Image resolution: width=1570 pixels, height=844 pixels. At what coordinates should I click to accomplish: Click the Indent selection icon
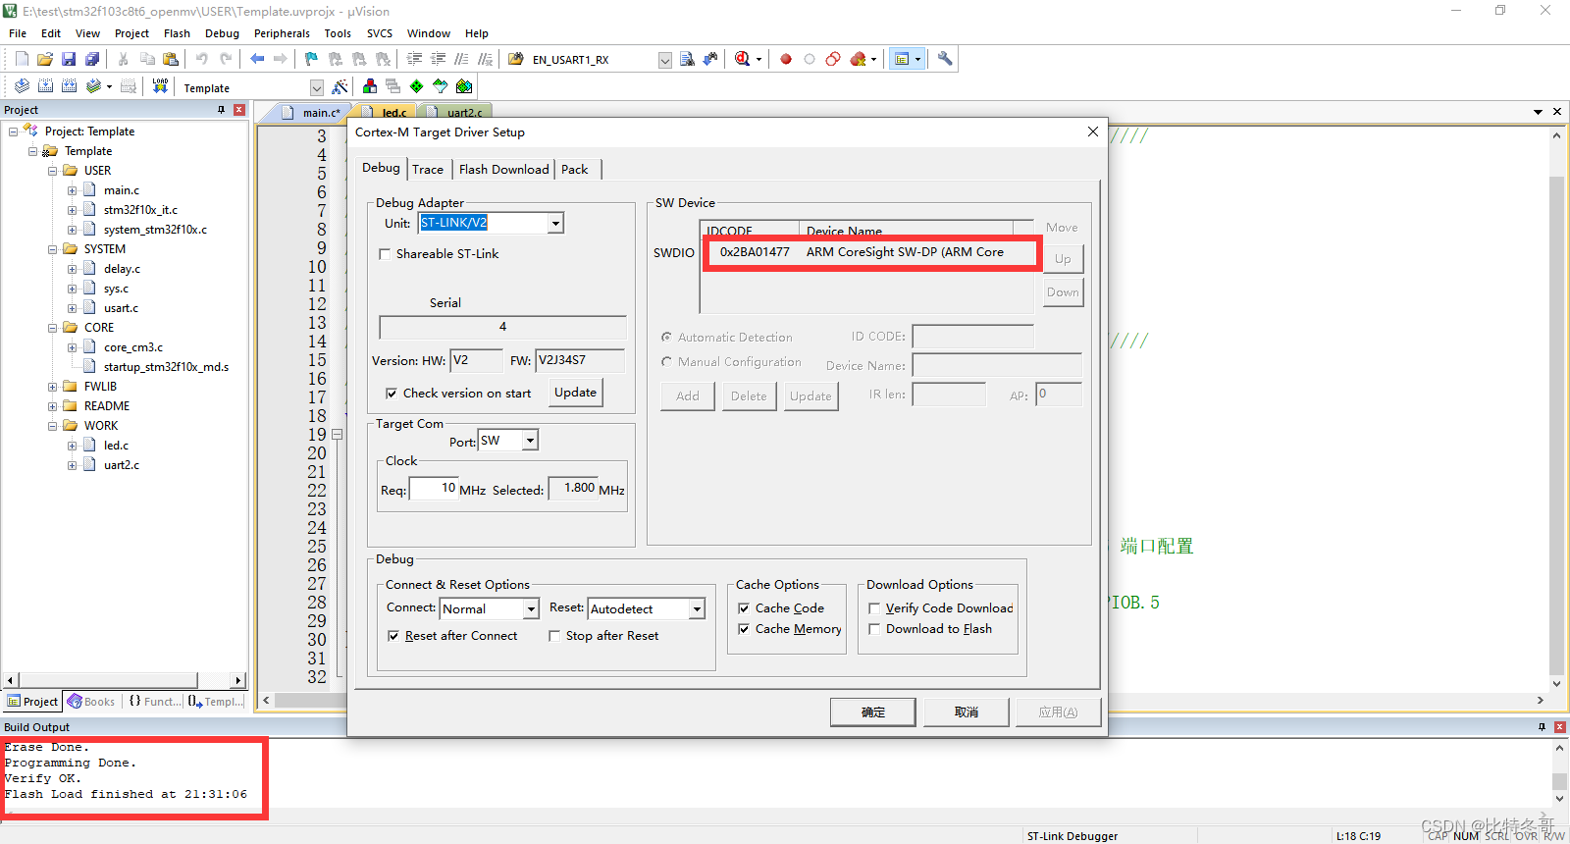414,59
